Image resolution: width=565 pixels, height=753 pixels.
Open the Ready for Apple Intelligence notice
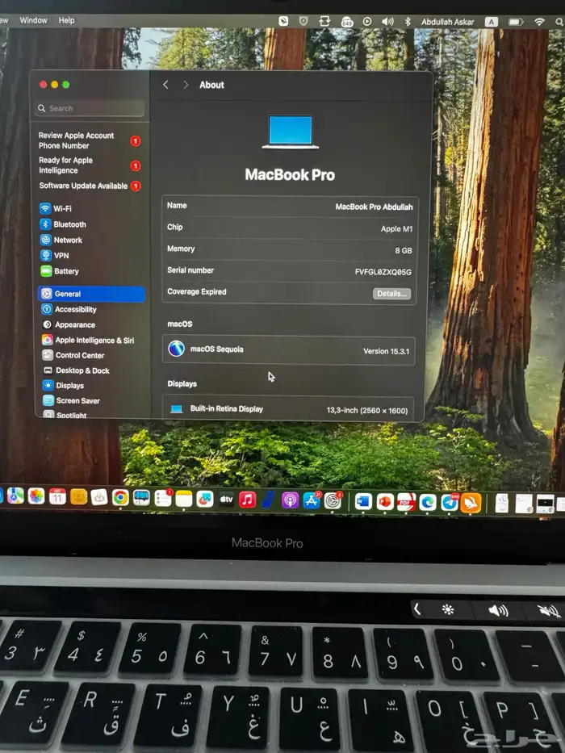(90, 165)
